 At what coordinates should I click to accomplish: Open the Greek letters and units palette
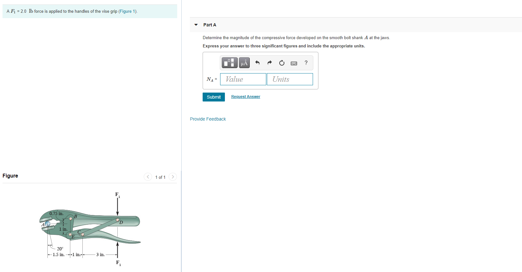(244, 63)
